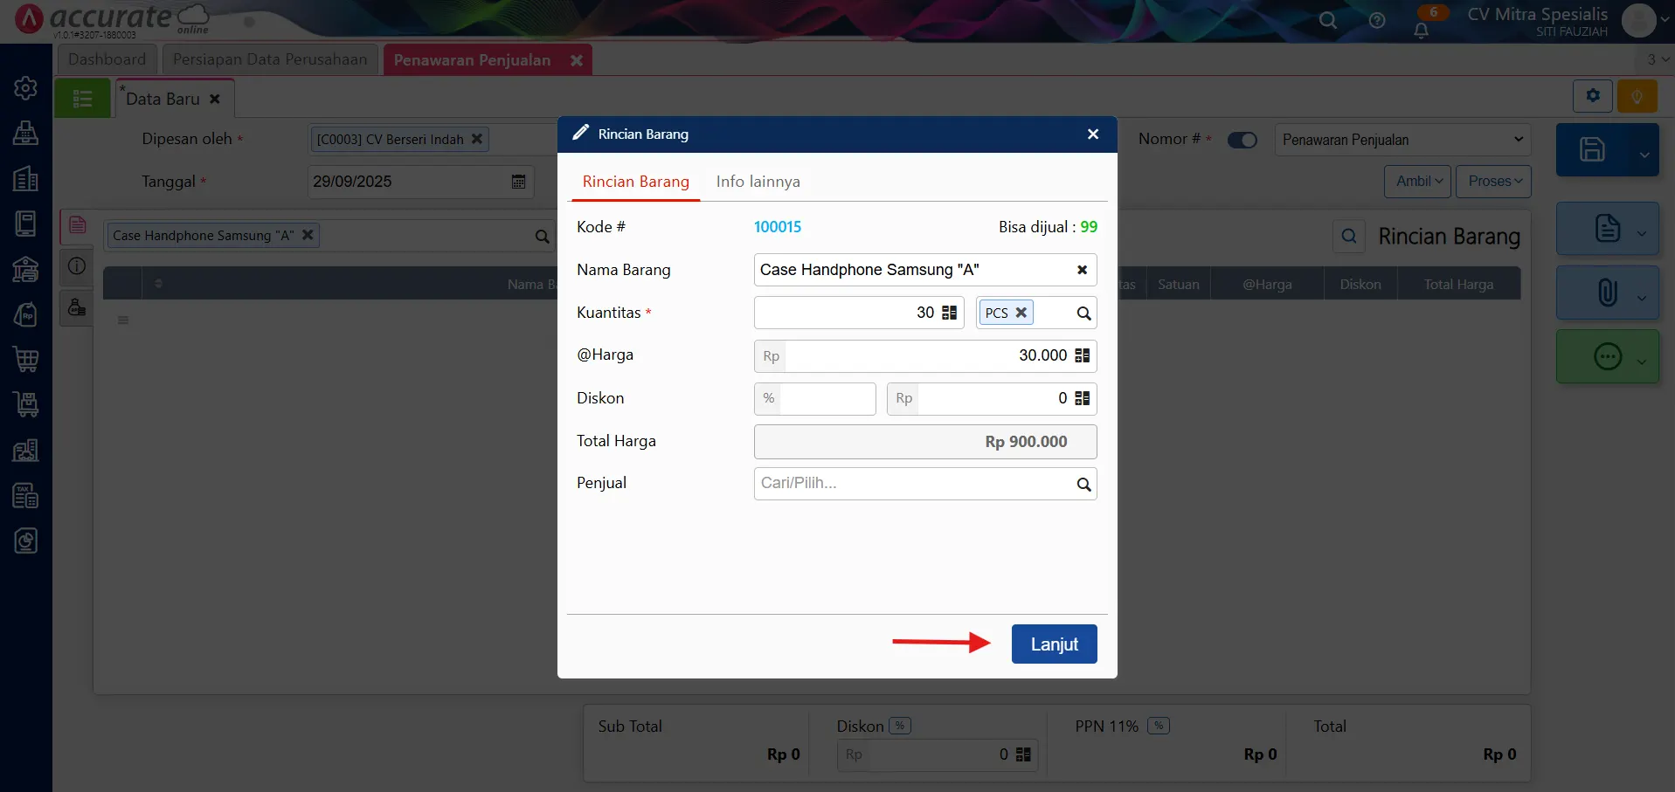Click item code link 100015
The width and height of the screenshot is (1675, 792).
point(777,227)
